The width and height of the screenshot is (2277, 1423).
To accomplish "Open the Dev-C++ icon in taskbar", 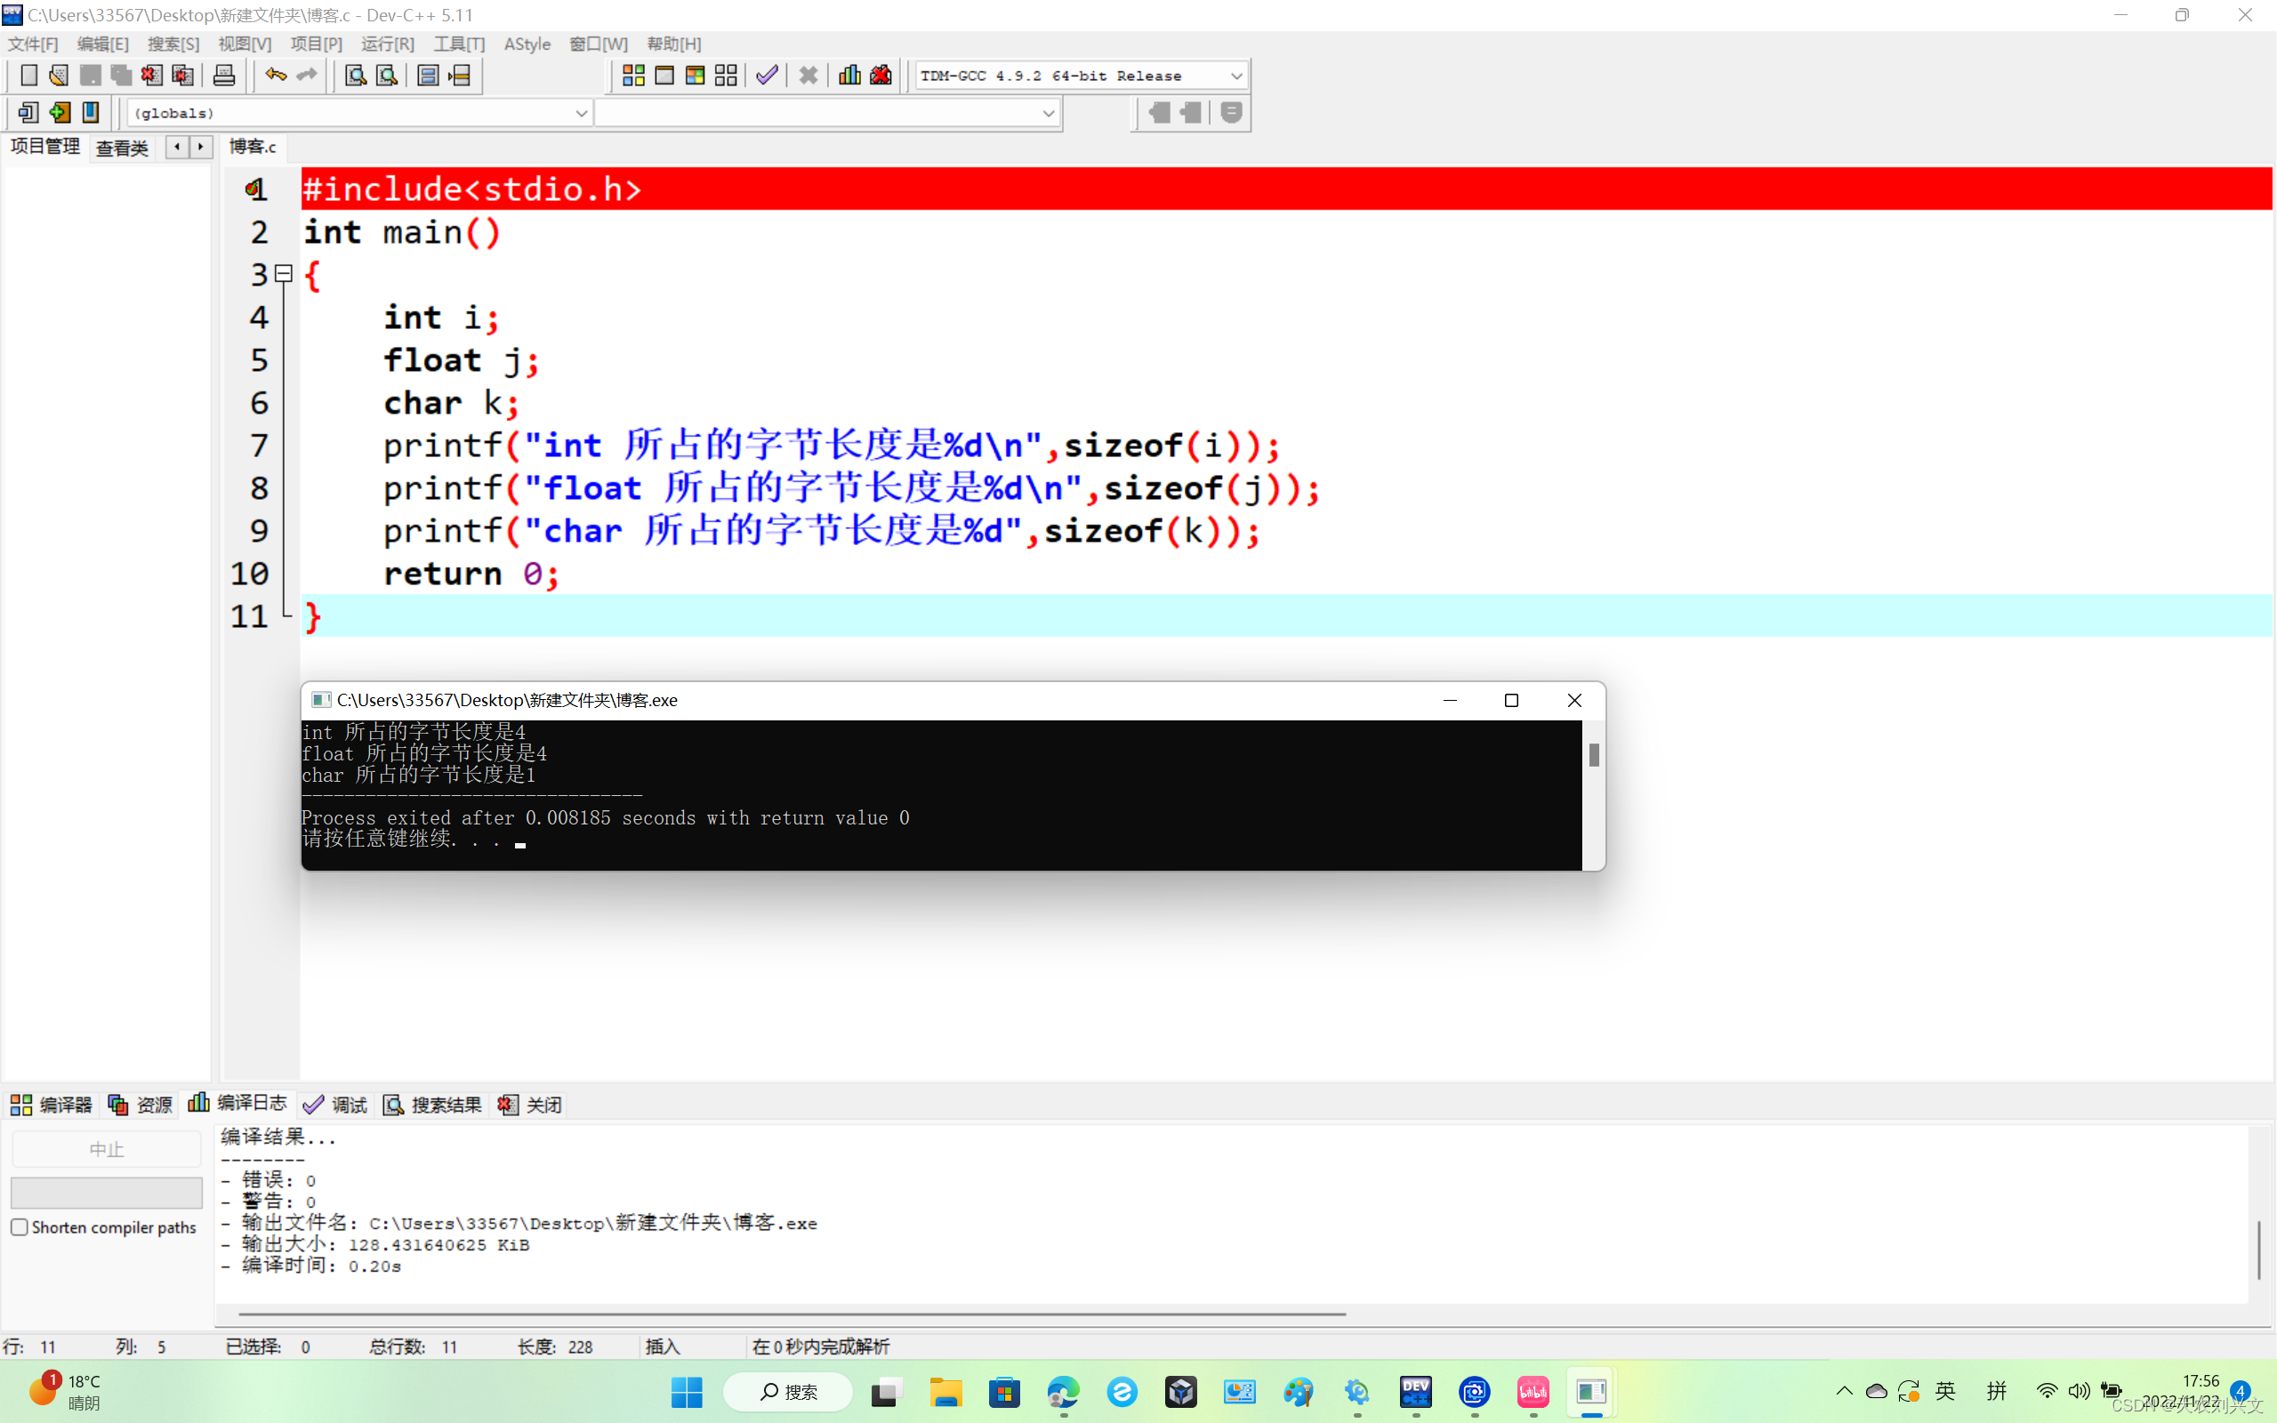I will [1415, 1391].
